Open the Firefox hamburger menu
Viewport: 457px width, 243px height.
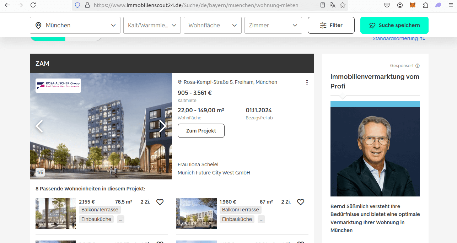[451, 5]
